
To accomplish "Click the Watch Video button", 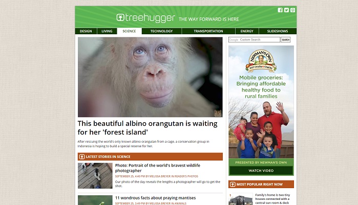I will tap(261, 171).
